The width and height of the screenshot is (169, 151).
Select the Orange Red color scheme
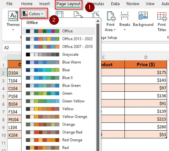(58, 132)
